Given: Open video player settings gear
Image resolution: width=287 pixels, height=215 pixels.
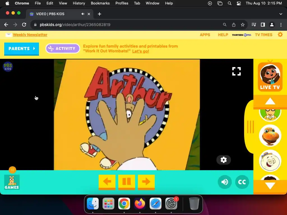Looking at the screenshot, I should 223,160.
